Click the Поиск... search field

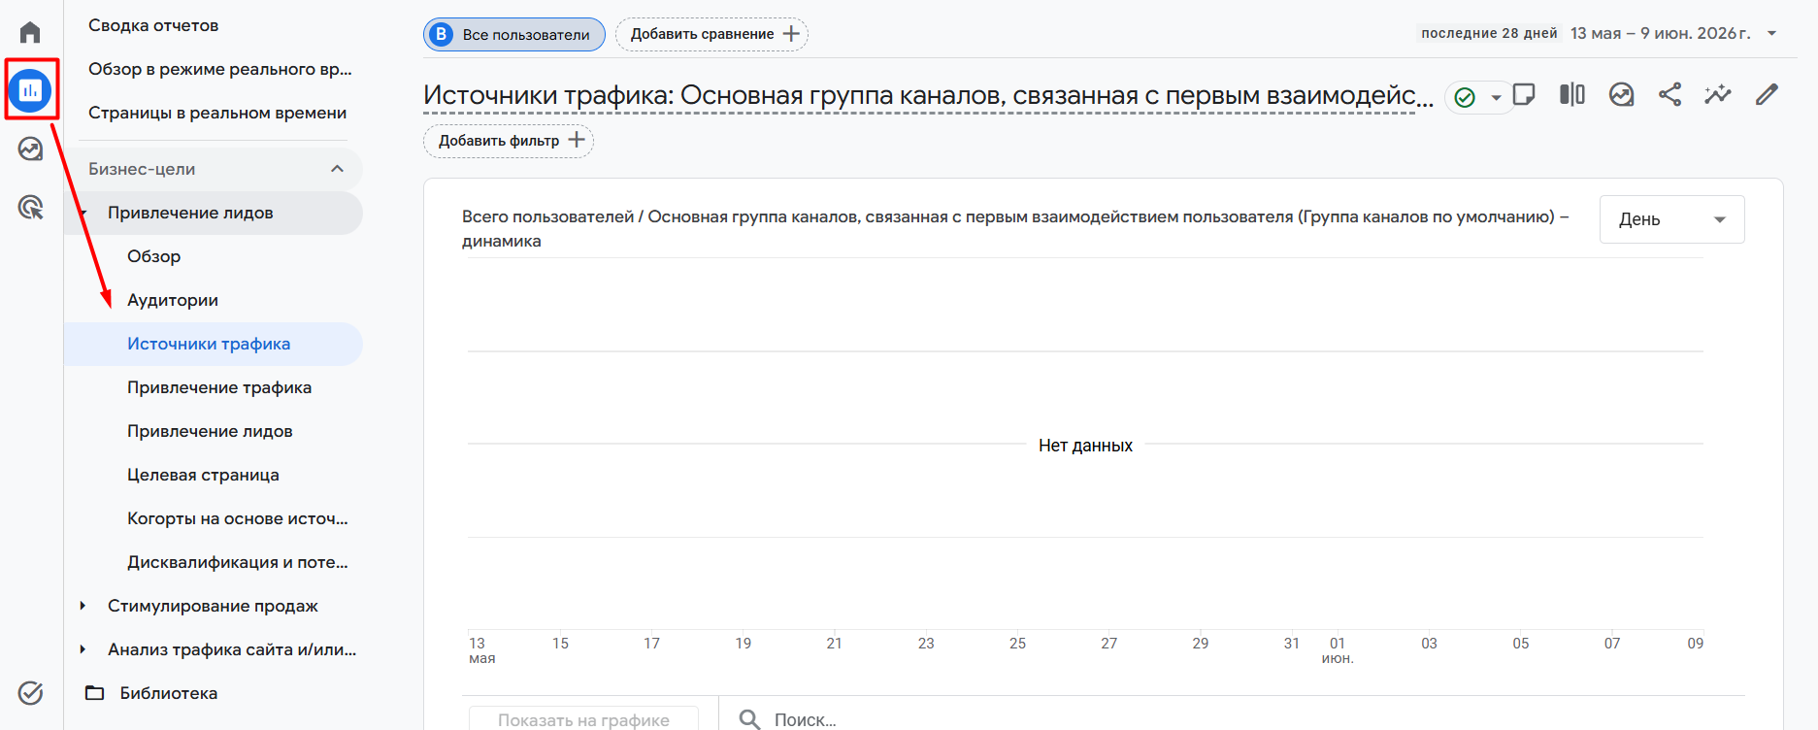806,719
